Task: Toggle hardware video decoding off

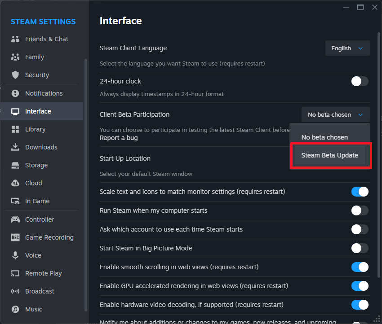Action: (360, 305)
